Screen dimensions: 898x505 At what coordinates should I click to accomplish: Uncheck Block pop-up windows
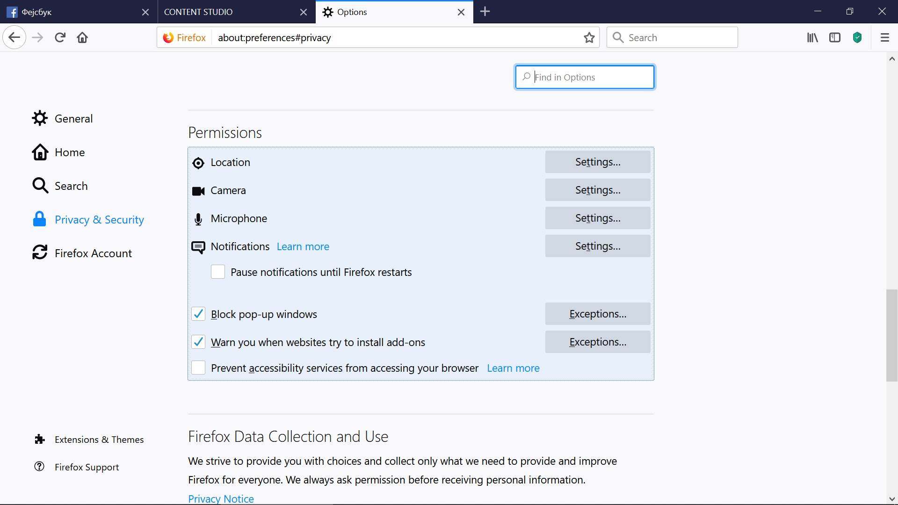click(198, 314)
